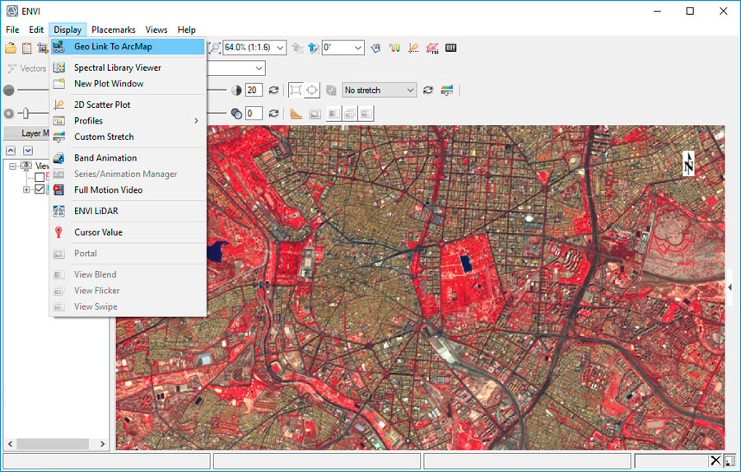The image size is (741, 472).
Task: Open the scatter plot toolbar icon
Action: pyautogui.click(x=413, y=48)
